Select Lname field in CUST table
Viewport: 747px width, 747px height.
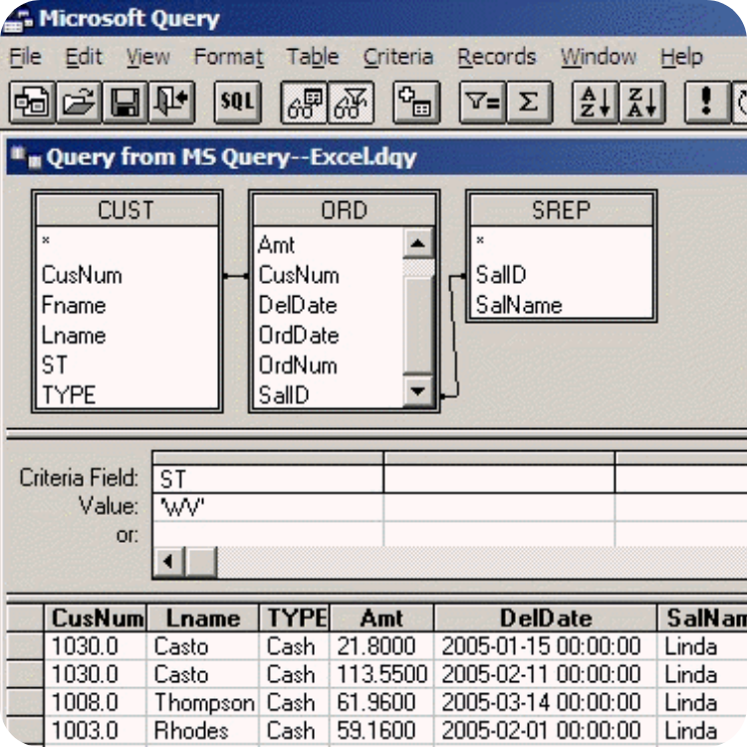coord(74,336)
